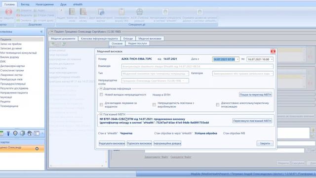Close the open patient card Олександр
The height and width of the screenshot is (178, 316).
pyautogui.click(x=37, y=148)
